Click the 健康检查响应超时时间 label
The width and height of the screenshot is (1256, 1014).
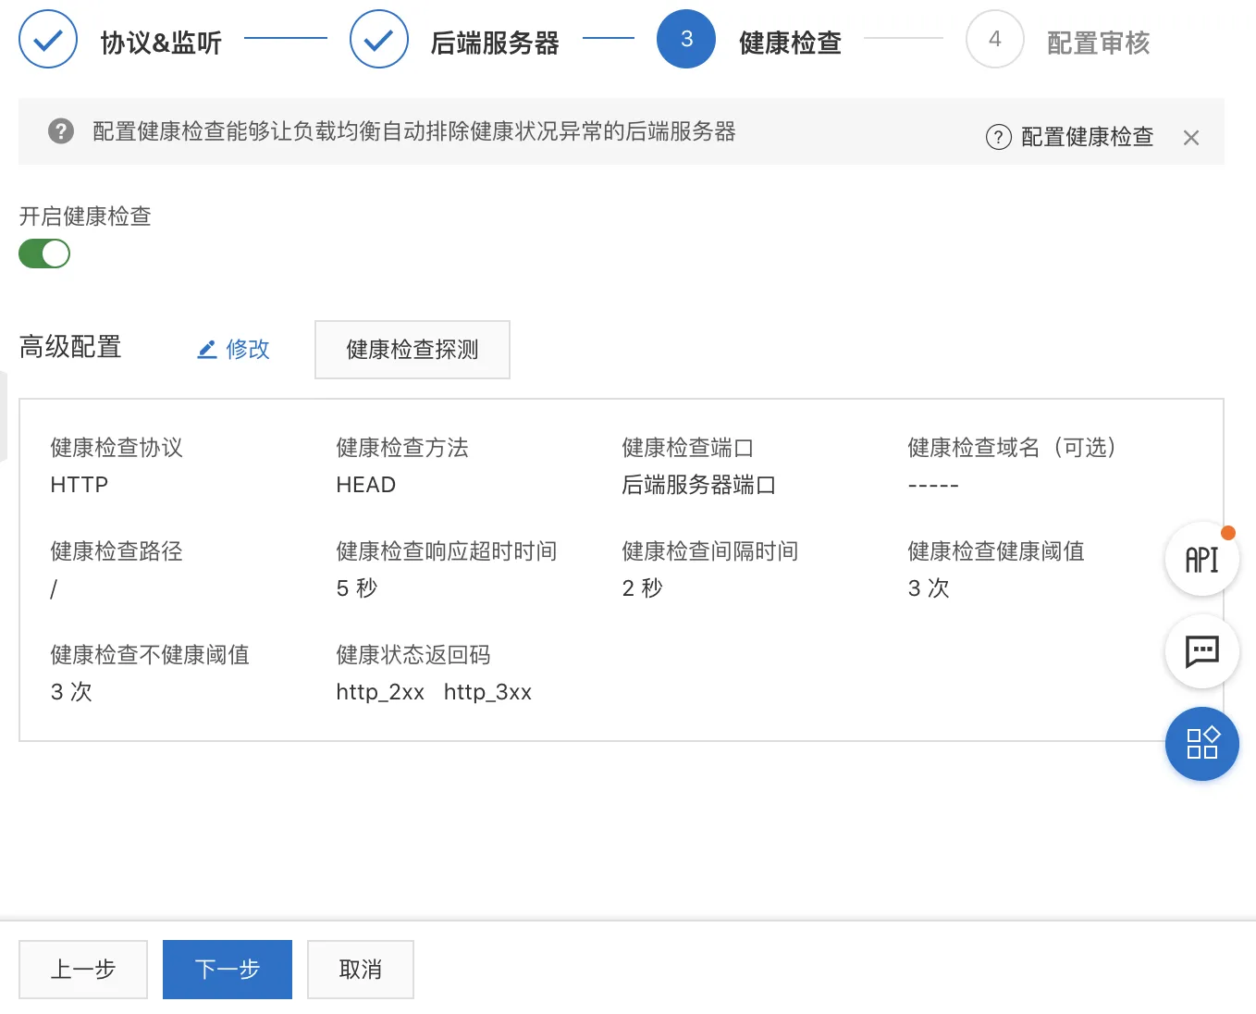[447, 551]
